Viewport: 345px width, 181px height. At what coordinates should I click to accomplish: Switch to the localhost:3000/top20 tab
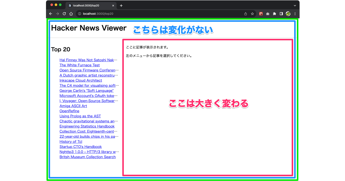[x=87, y=5]
